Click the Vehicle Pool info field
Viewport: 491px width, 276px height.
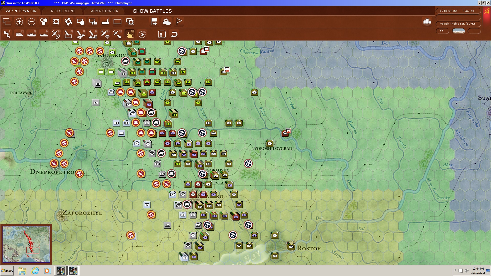(x=458, y=24)
